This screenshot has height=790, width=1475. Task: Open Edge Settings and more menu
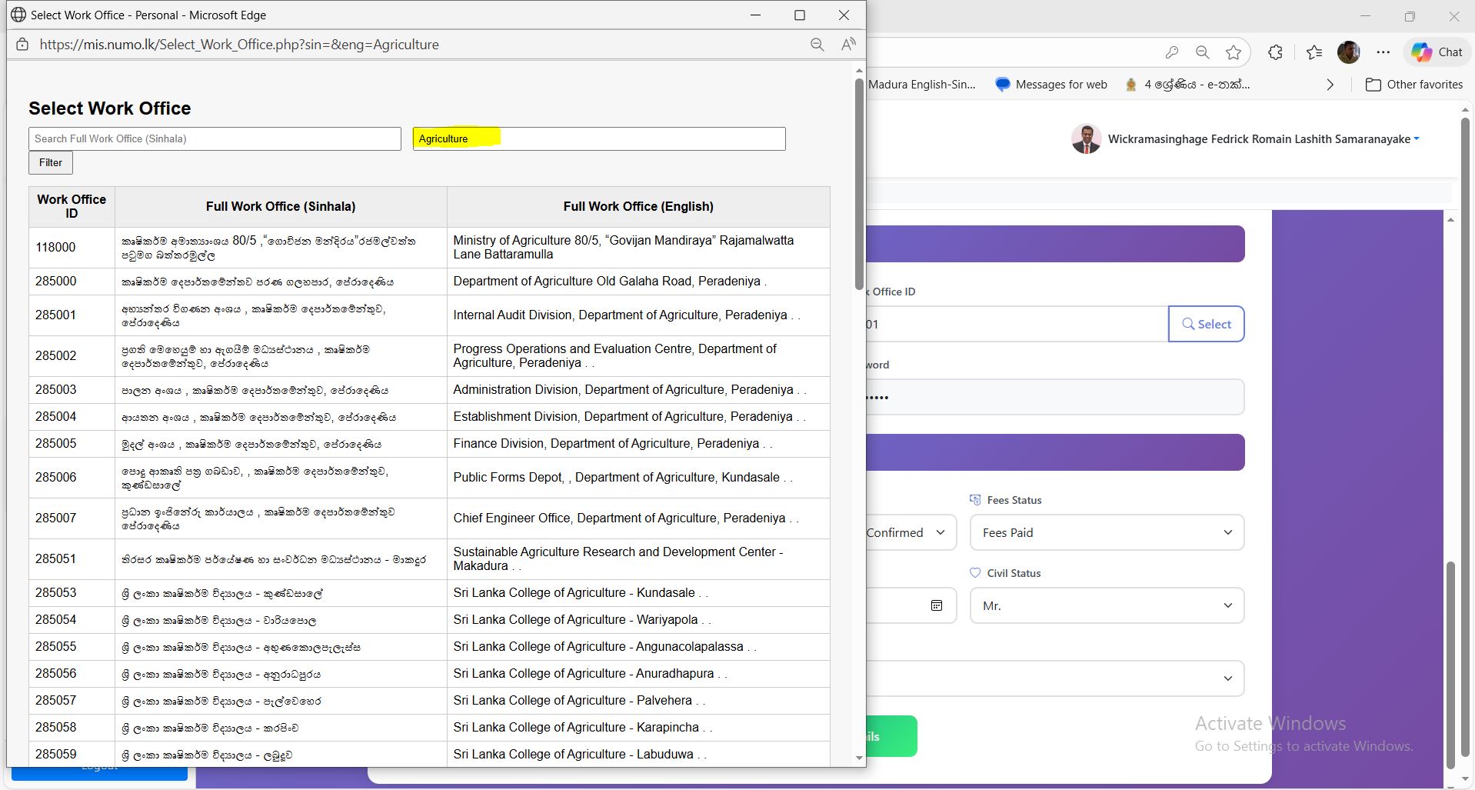[x=1383, y=52]
